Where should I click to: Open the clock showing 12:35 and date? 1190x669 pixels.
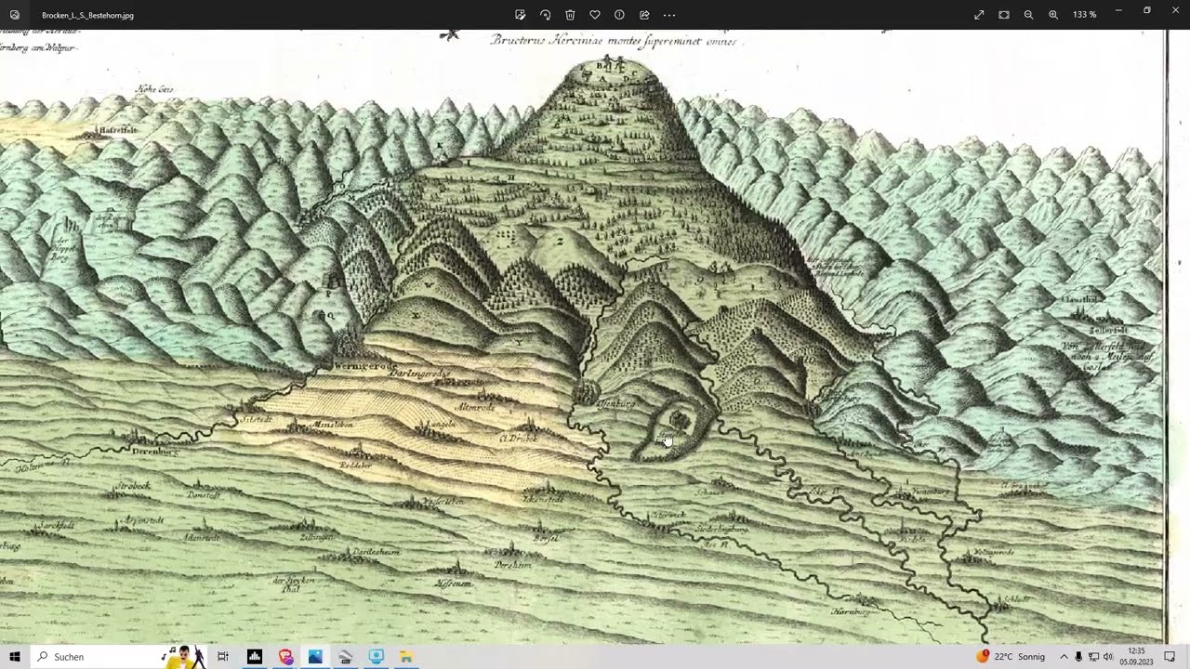[x=1136, y=657]
